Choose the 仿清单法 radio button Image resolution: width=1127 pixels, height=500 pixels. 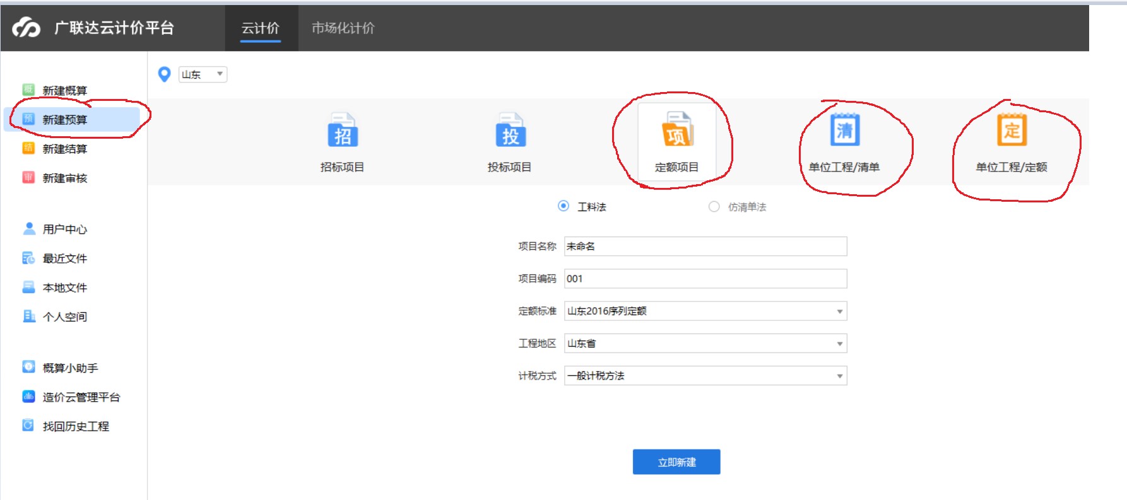click(714, 206)
